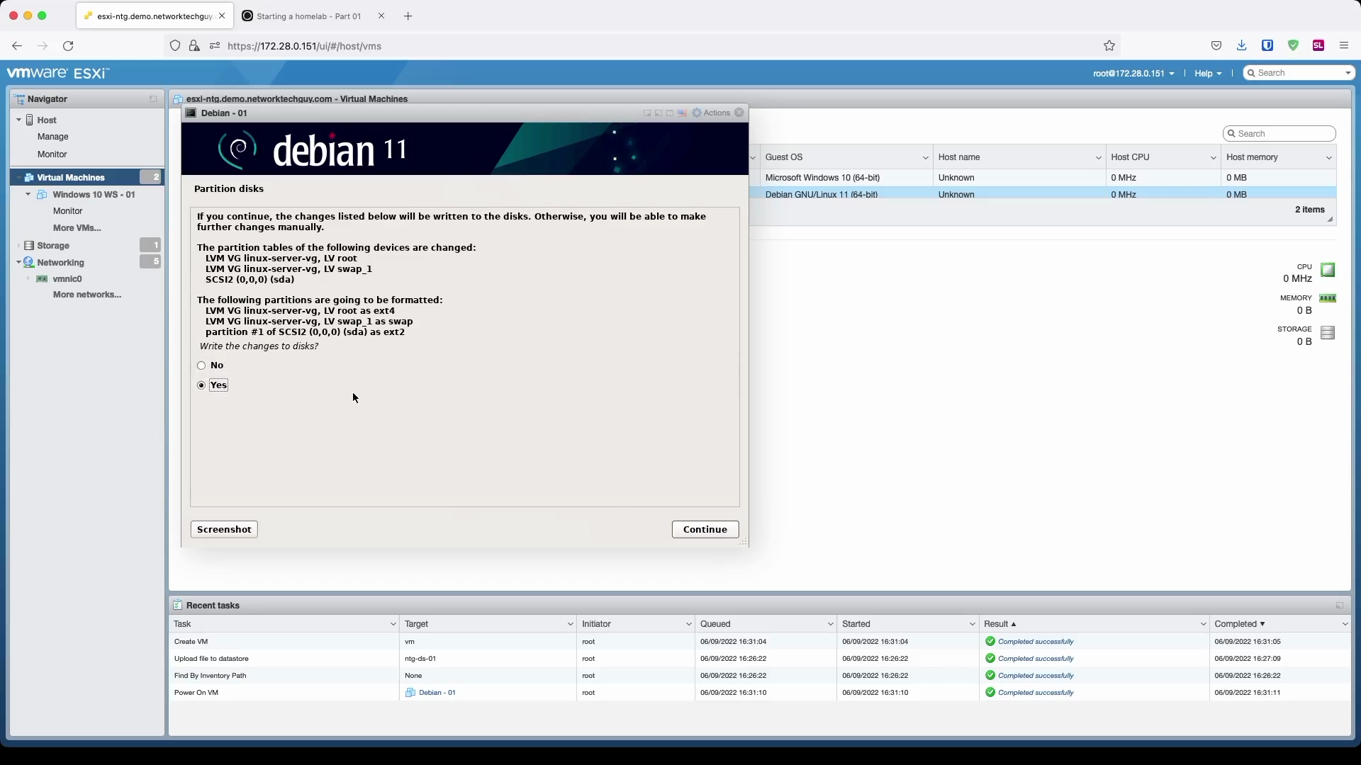The image size is (1361, 765).
Task: Click the tracking protection shield icon
Action: [175, 46]
